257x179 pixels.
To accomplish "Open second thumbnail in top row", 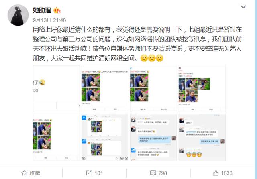I will [105, 88].
